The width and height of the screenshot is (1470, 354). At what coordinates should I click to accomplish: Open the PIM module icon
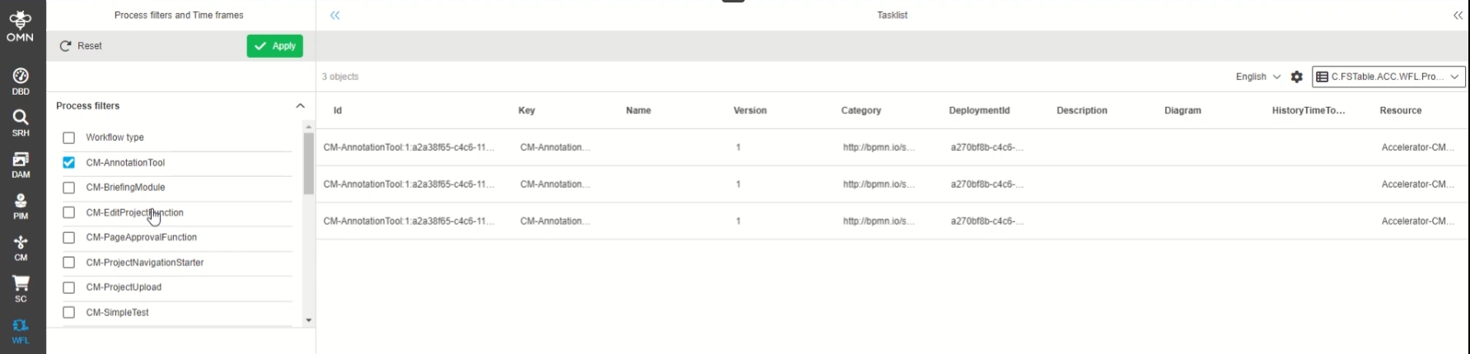click(x=21, y=205)
